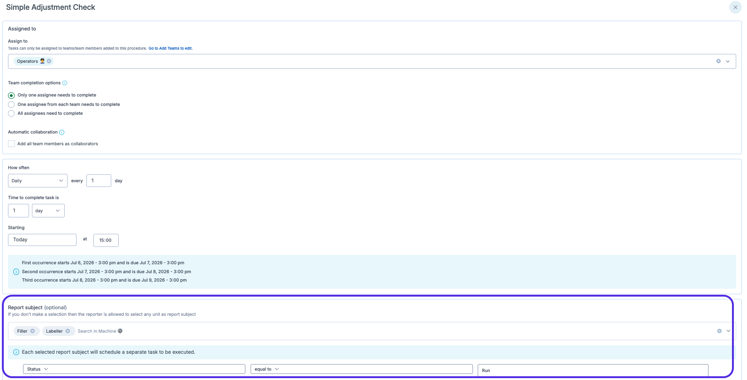
Task: Show info about Team completion options
Action: tap(65, 83)
